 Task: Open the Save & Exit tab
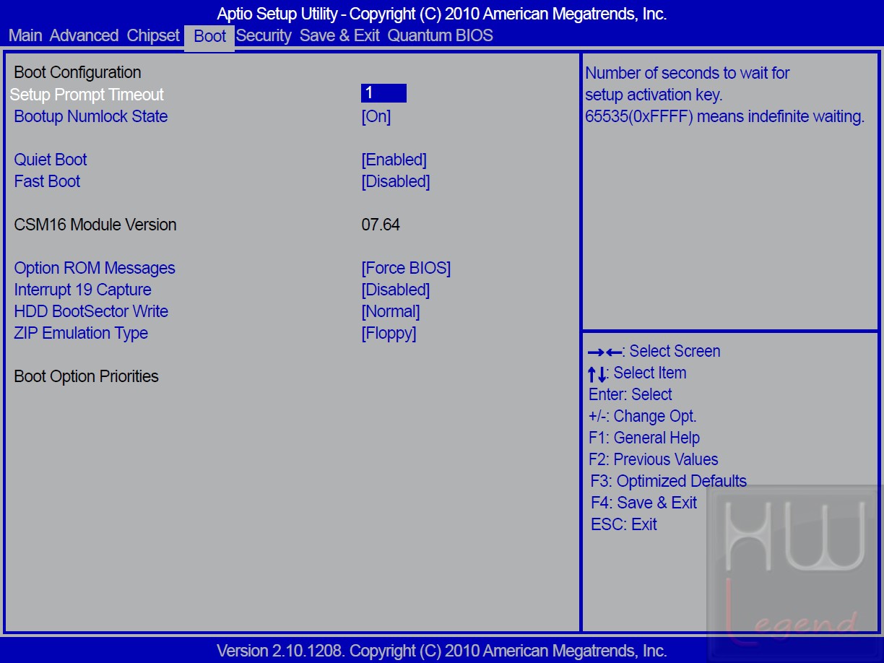click(339, 35)
